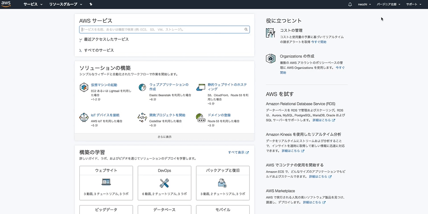The width and height of the screenshot is (428, 214).
Task: Click the cost management icon
Action: (x=271, y=33)
